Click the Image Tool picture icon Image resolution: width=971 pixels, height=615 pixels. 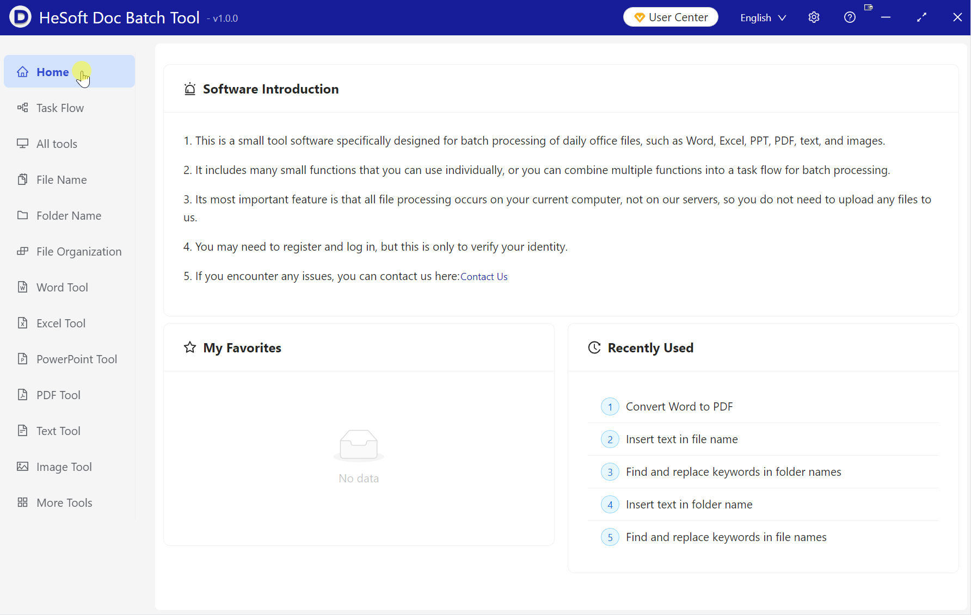(x=22, y=467)
